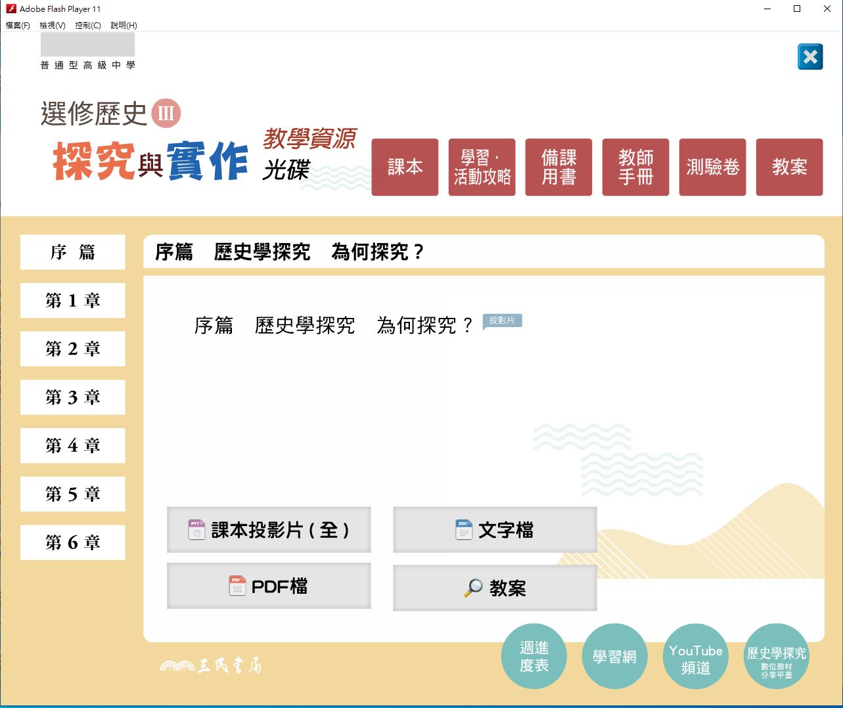This screenshot has height=708, width=843.
Task: Visit the 學習網 circle link
Action: click(614, 657)
